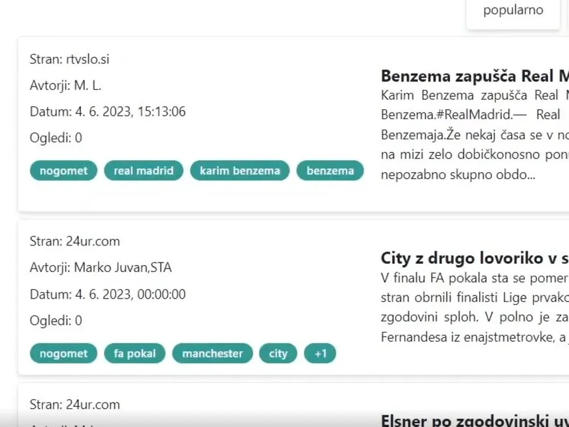Click Datum: 4. 6. 2023, 00:00:00
The image size is (569, 427).
(x=107, y=294)
